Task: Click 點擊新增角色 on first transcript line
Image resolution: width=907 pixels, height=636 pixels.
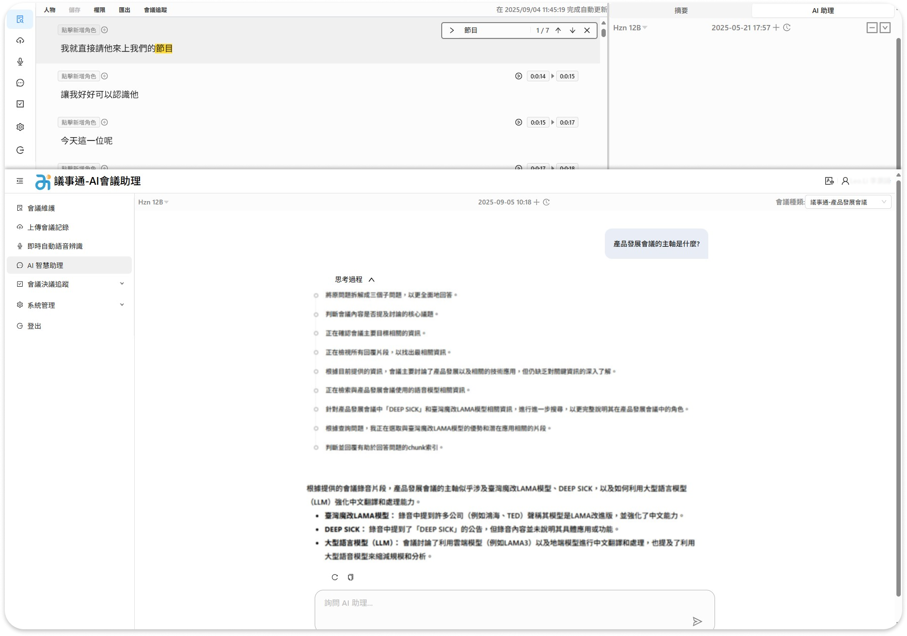Action: [x=79, y=30]
